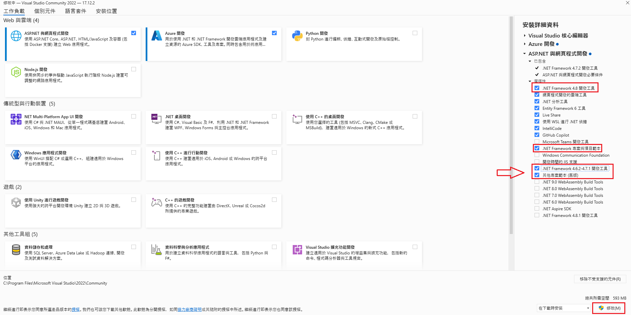
Task: Open the license terms link
Action: 76,310
